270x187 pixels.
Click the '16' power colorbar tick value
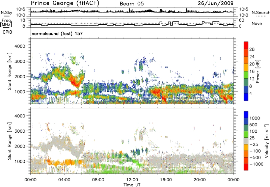(x=252, y=72)
